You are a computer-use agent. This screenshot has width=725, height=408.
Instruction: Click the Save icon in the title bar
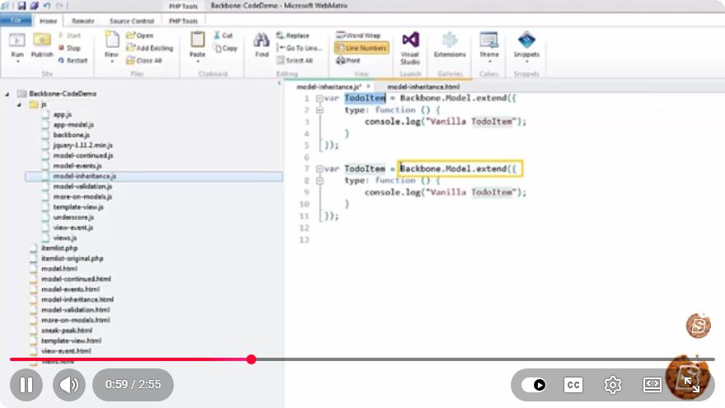pos(21,6)
